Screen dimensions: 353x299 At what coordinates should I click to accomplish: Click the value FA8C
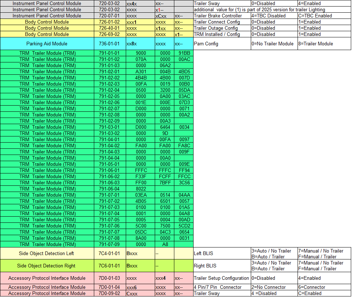184,146
